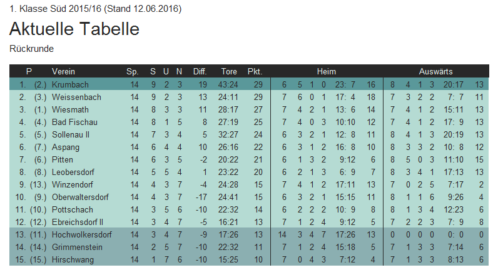The width and height of the screenshot is (498, 270).
Task: Click the Hochwolkersdorf team name
Action: [x=82, y=234]
